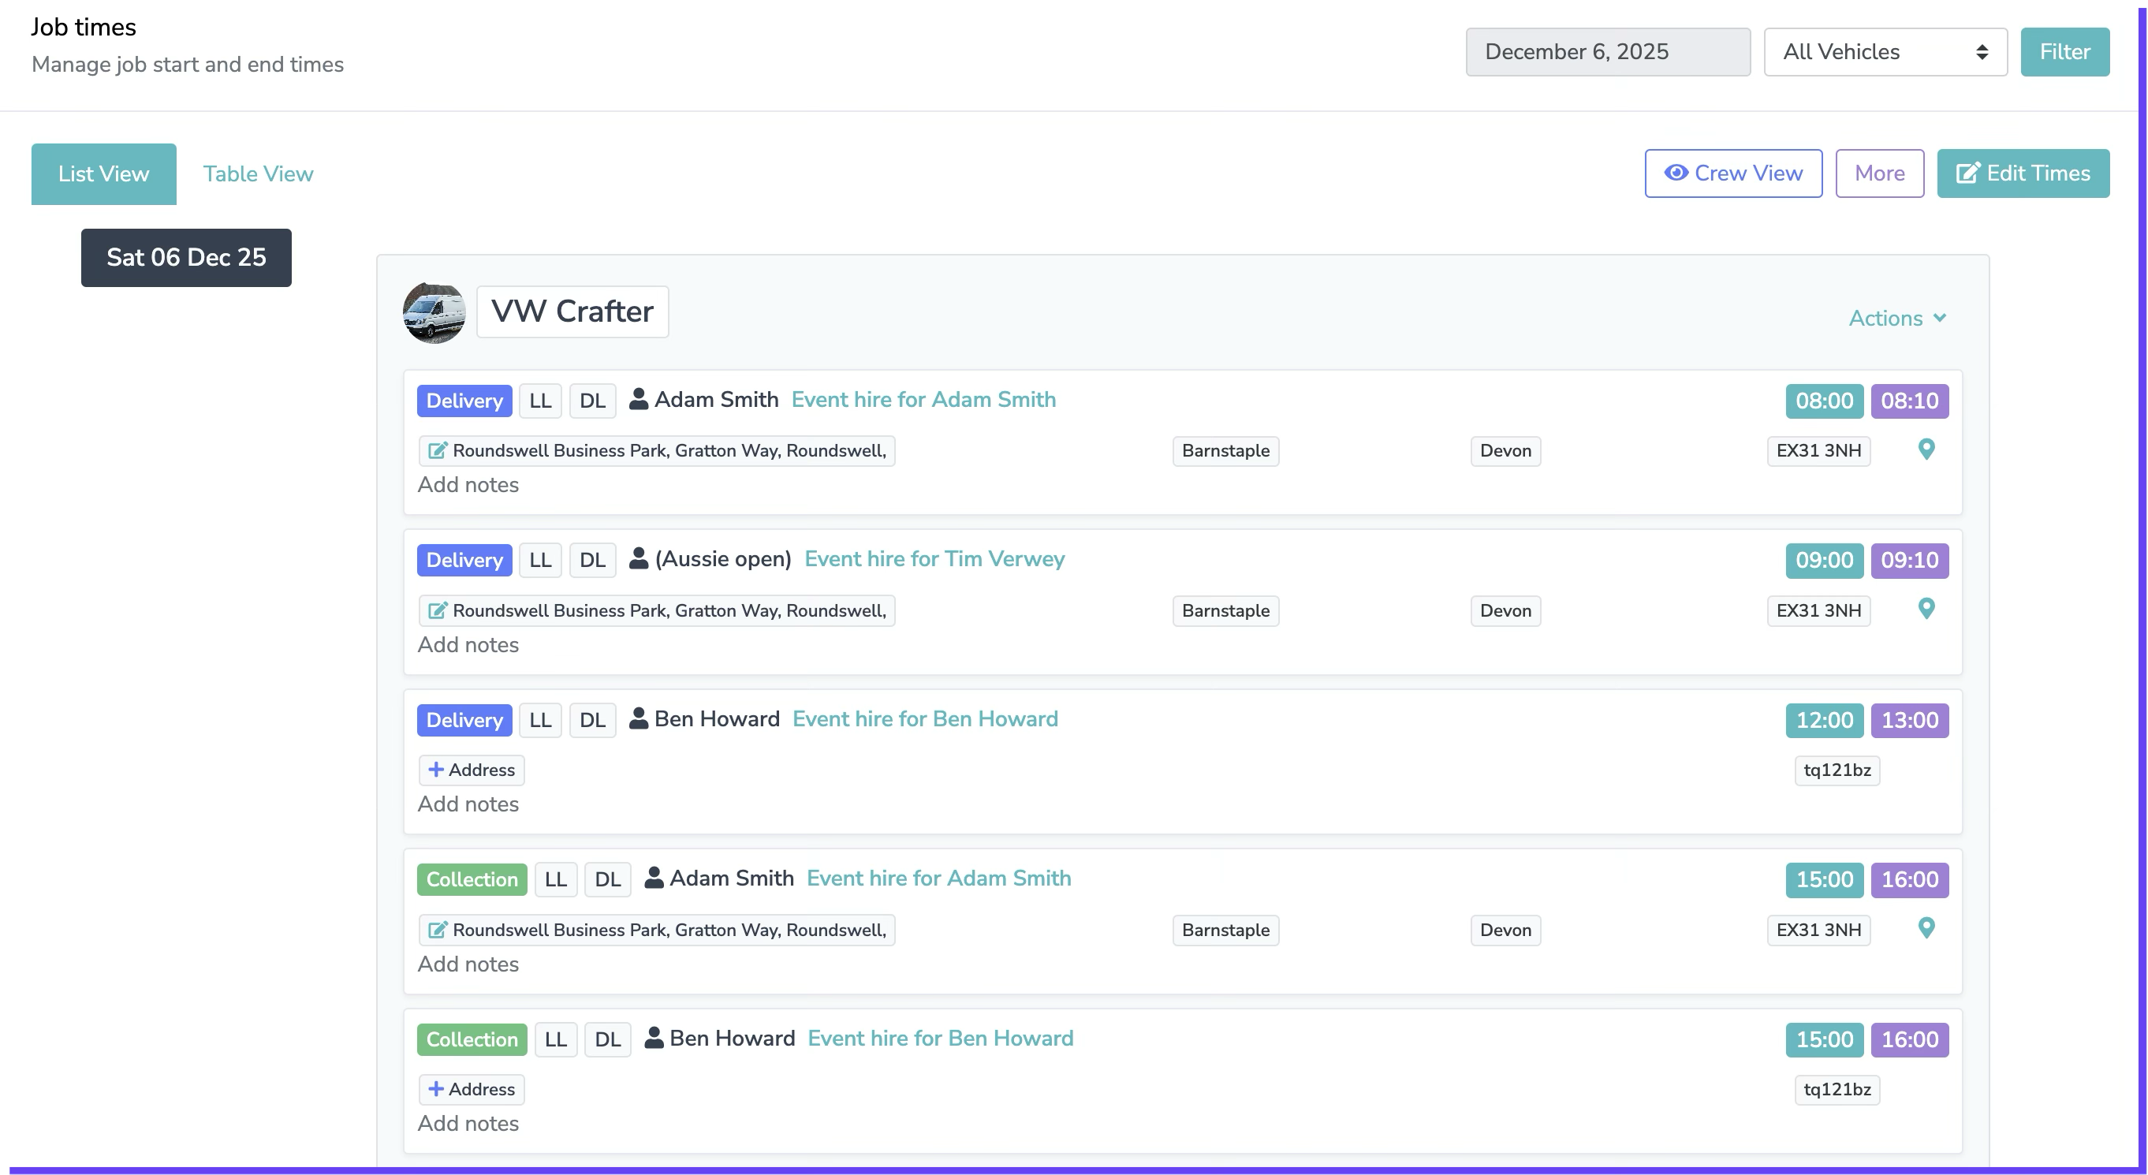Edit address icon in Adam Smith delivery

click(x=437, y=451)
